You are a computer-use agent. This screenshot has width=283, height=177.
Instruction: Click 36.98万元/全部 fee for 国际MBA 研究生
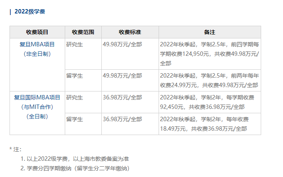(122, 97)
